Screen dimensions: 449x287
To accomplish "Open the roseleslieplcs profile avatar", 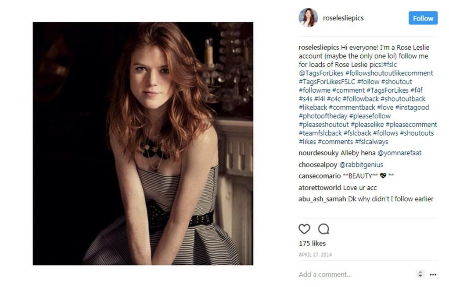I will click(x=308, y=17).
